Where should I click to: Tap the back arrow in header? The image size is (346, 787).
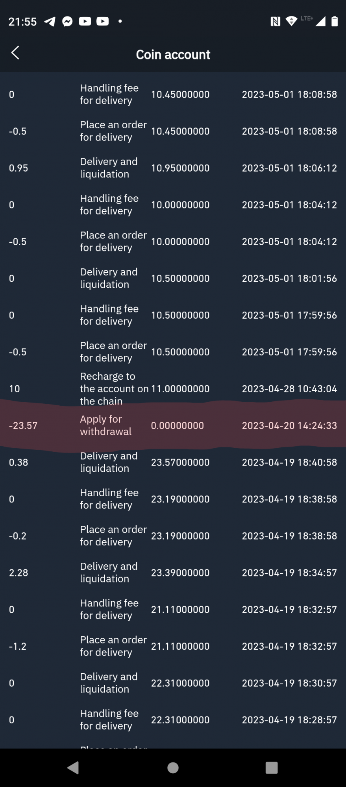pos(15,53)
